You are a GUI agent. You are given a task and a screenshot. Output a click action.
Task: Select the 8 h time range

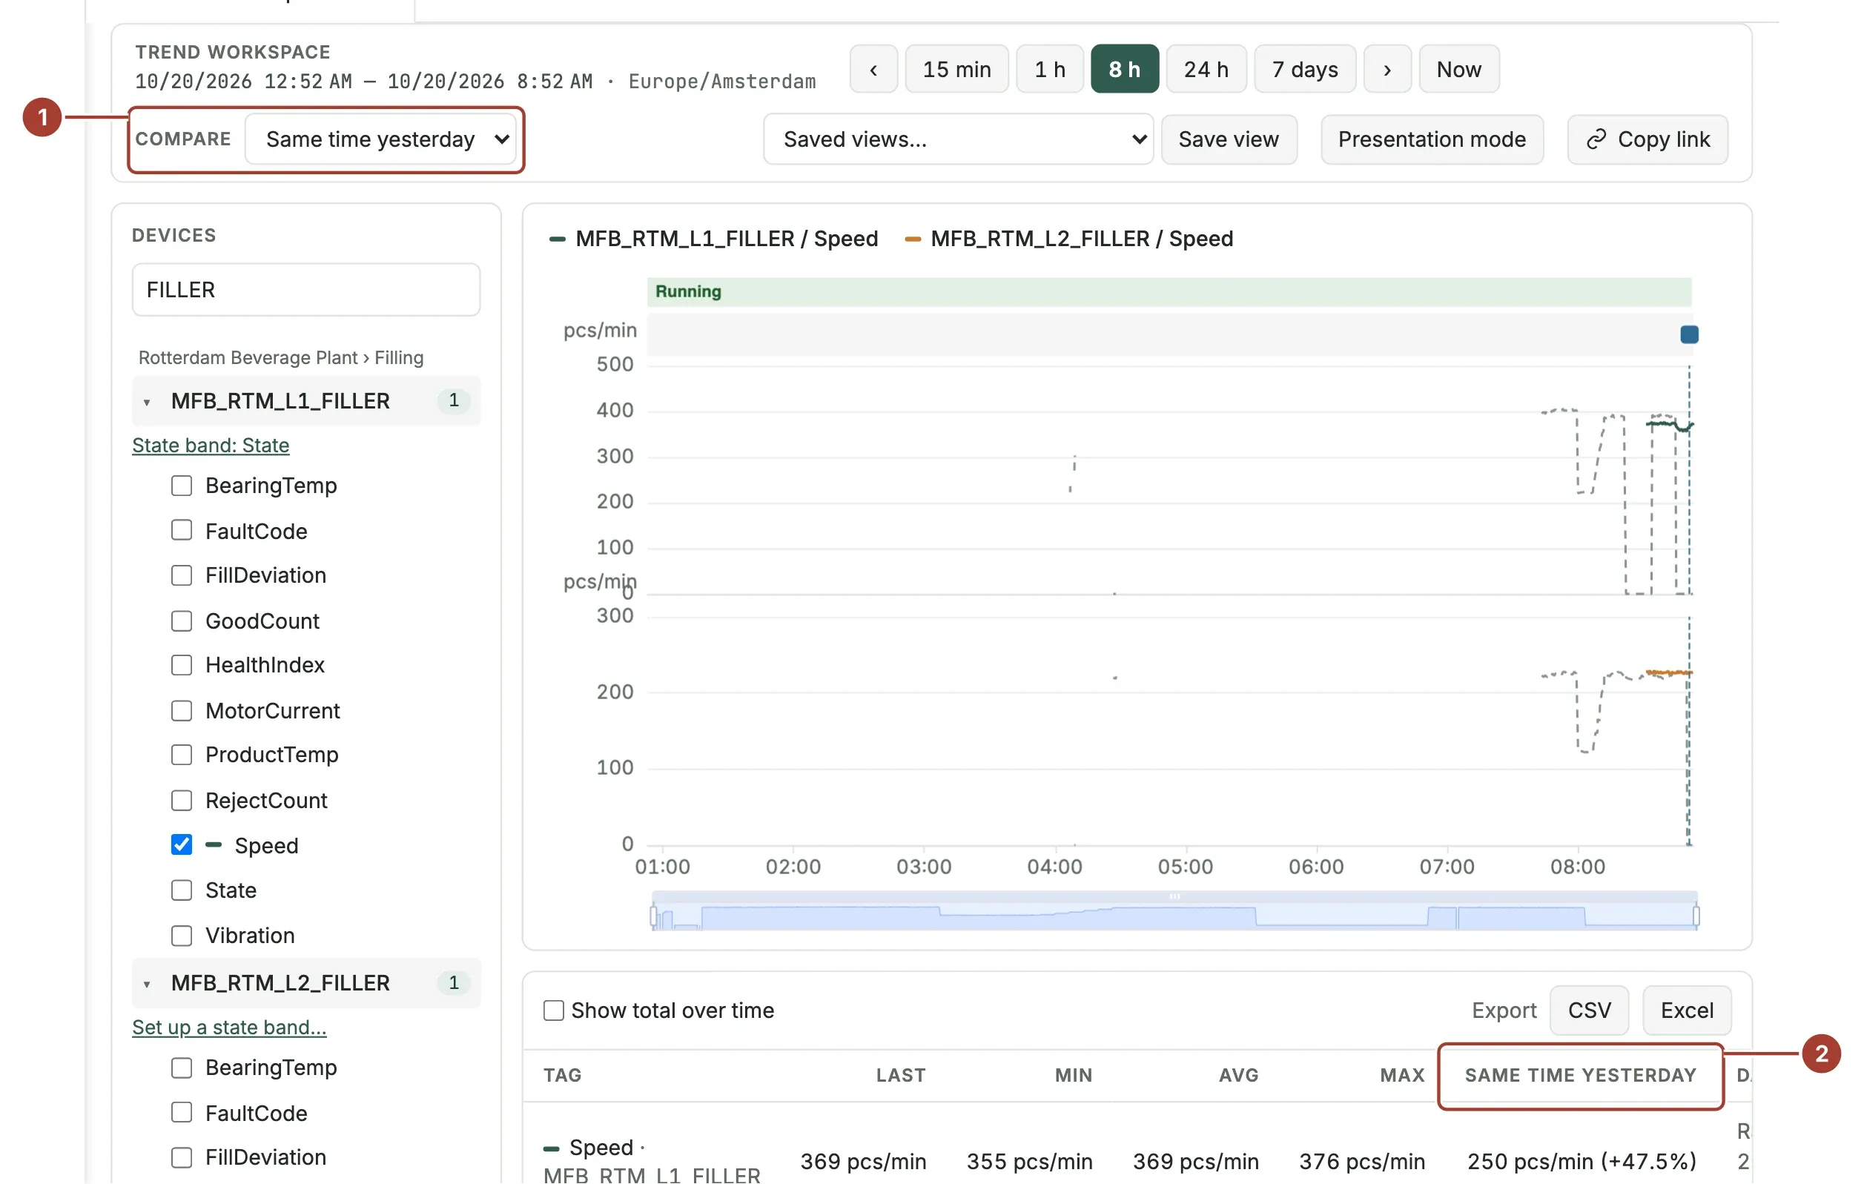click(x=1124, y=69)
